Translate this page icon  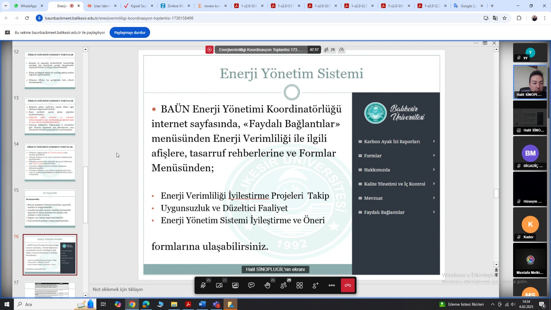click(x=495, y=18)
